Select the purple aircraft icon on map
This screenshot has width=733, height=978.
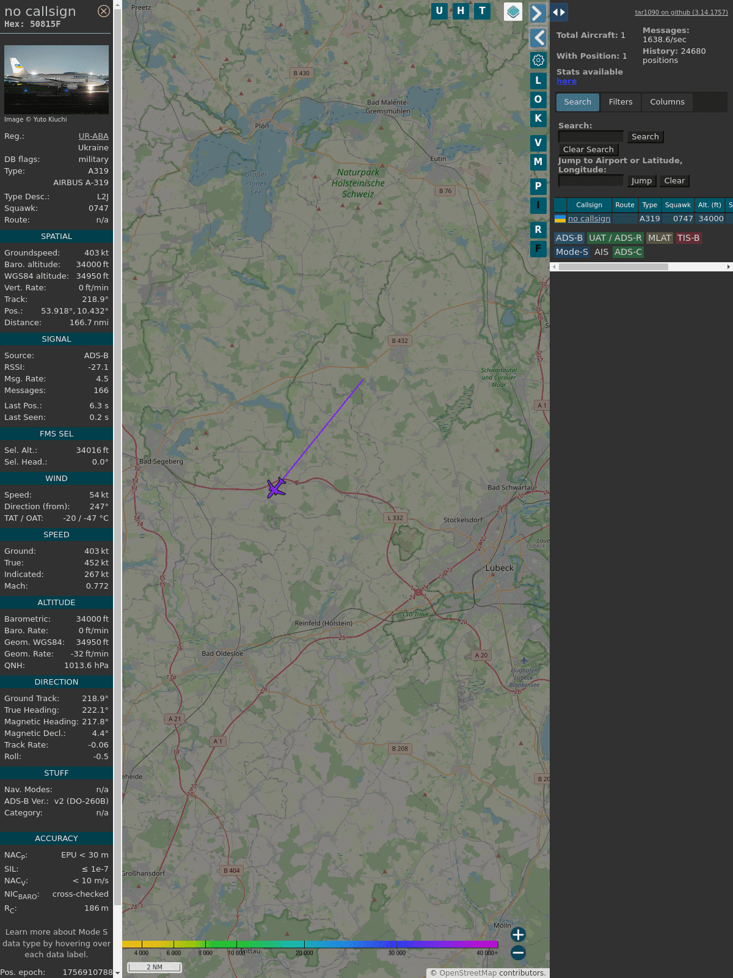(x=276, y=488)
